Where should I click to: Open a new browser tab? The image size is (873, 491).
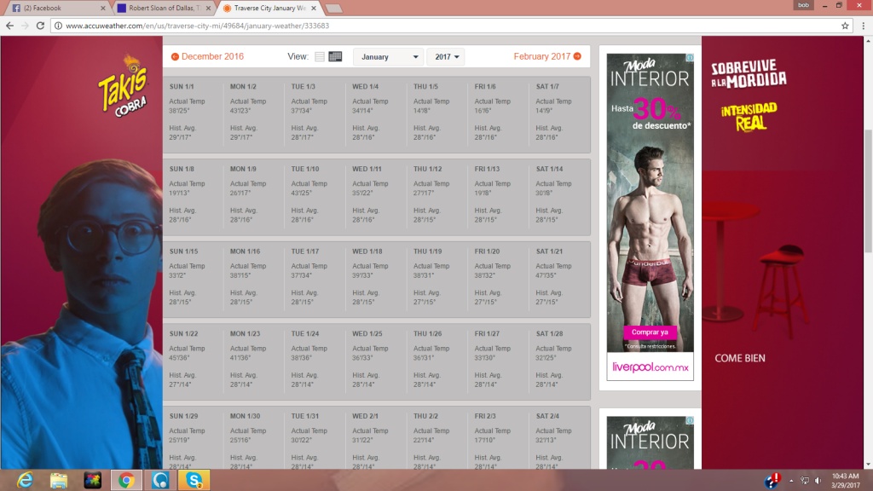tap(333, 9)
